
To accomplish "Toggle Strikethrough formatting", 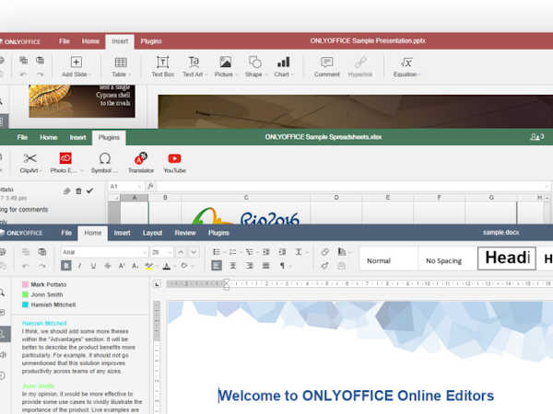I will click(x=108, y=266).
